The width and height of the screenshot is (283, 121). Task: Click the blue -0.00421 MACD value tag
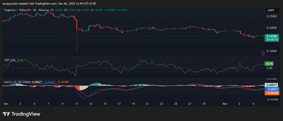pyautogui.click(x=272, y=89)
